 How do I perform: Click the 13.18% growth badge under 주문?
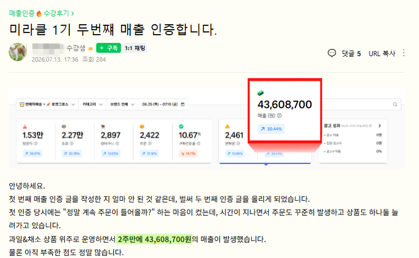point(150,153)
